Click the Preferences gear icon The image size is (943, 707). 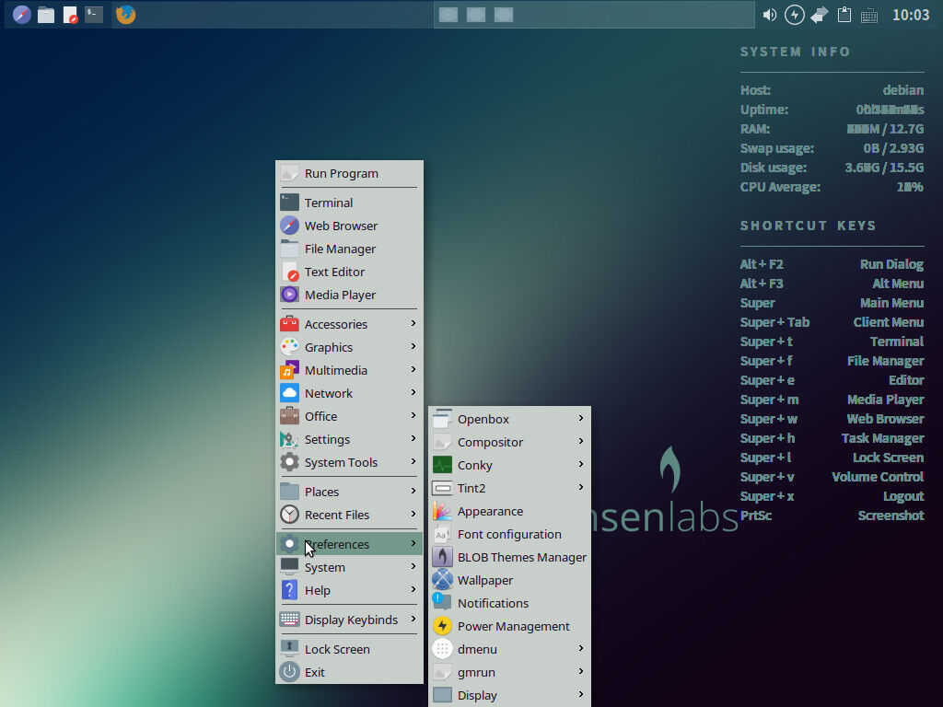tap(289, 544)
